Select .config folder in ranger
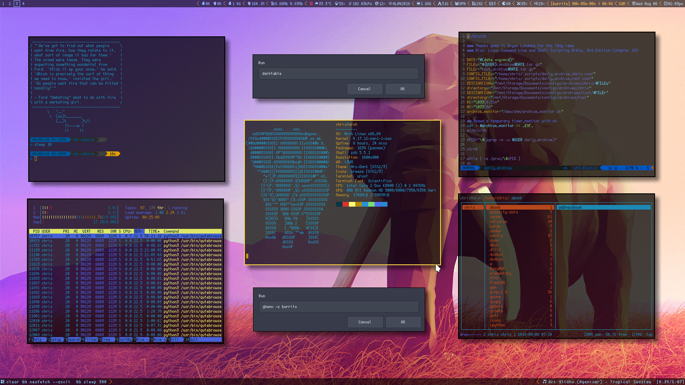This screenshot has width=685, height=385. [520, 236]
